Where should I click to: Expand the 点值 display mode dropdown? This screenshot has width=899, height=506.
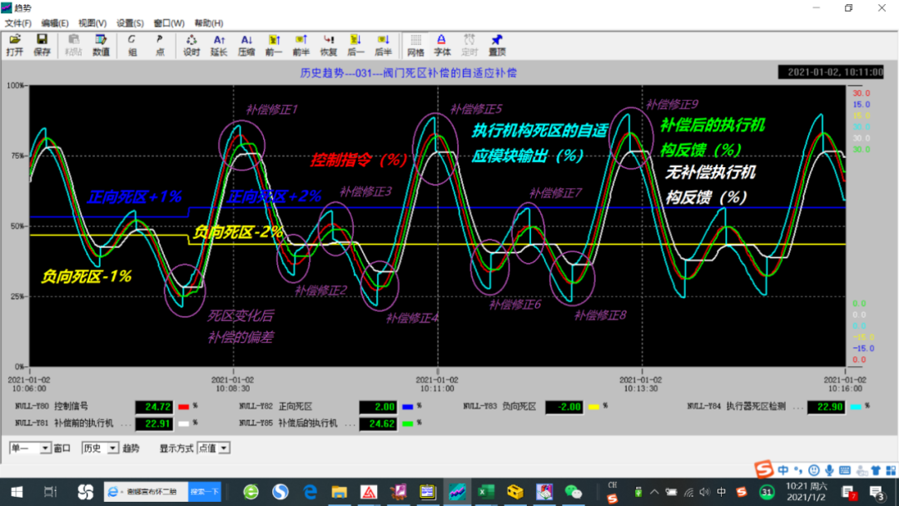pos(224,449)
